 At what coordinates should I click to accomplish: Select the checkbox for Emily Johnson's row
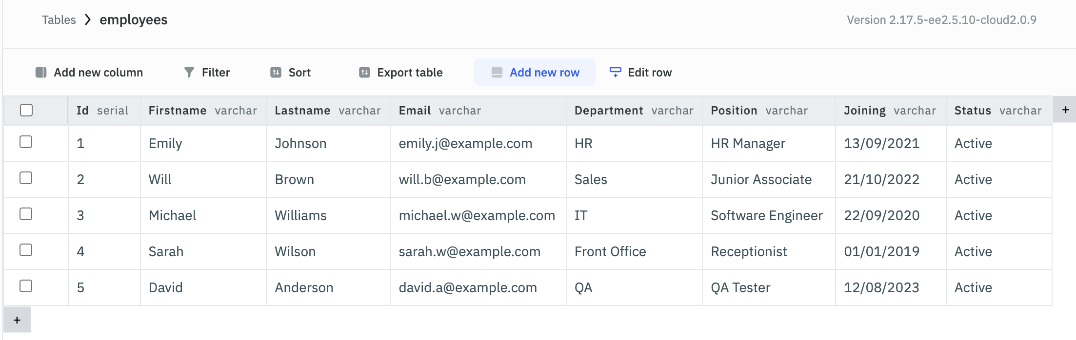tap(26, 142)
